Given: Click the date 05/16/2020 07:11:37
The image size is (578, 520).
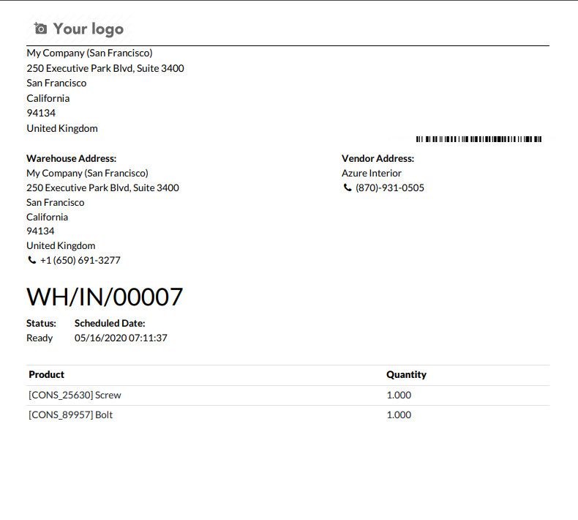Looking at the screenshot, I should click(121, 338).
